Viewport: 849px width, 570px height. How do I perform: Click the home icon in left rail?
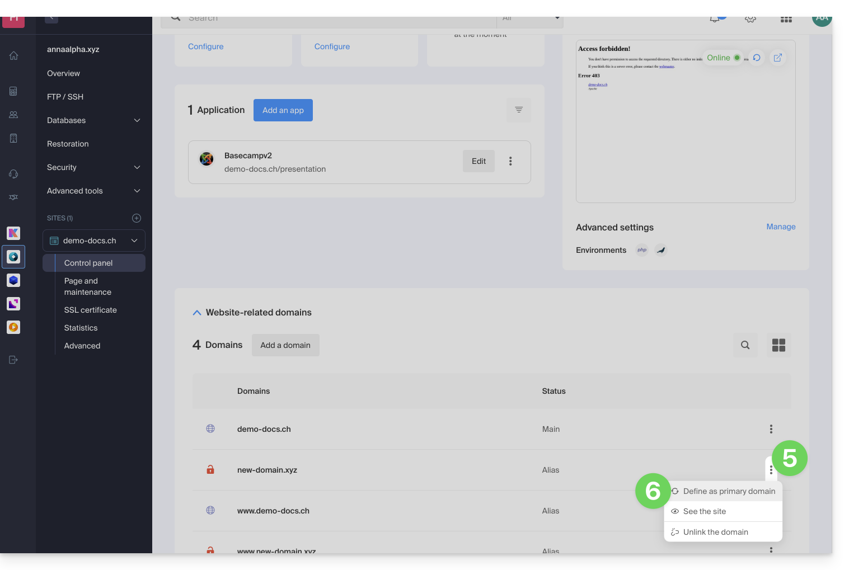point(13,56)
